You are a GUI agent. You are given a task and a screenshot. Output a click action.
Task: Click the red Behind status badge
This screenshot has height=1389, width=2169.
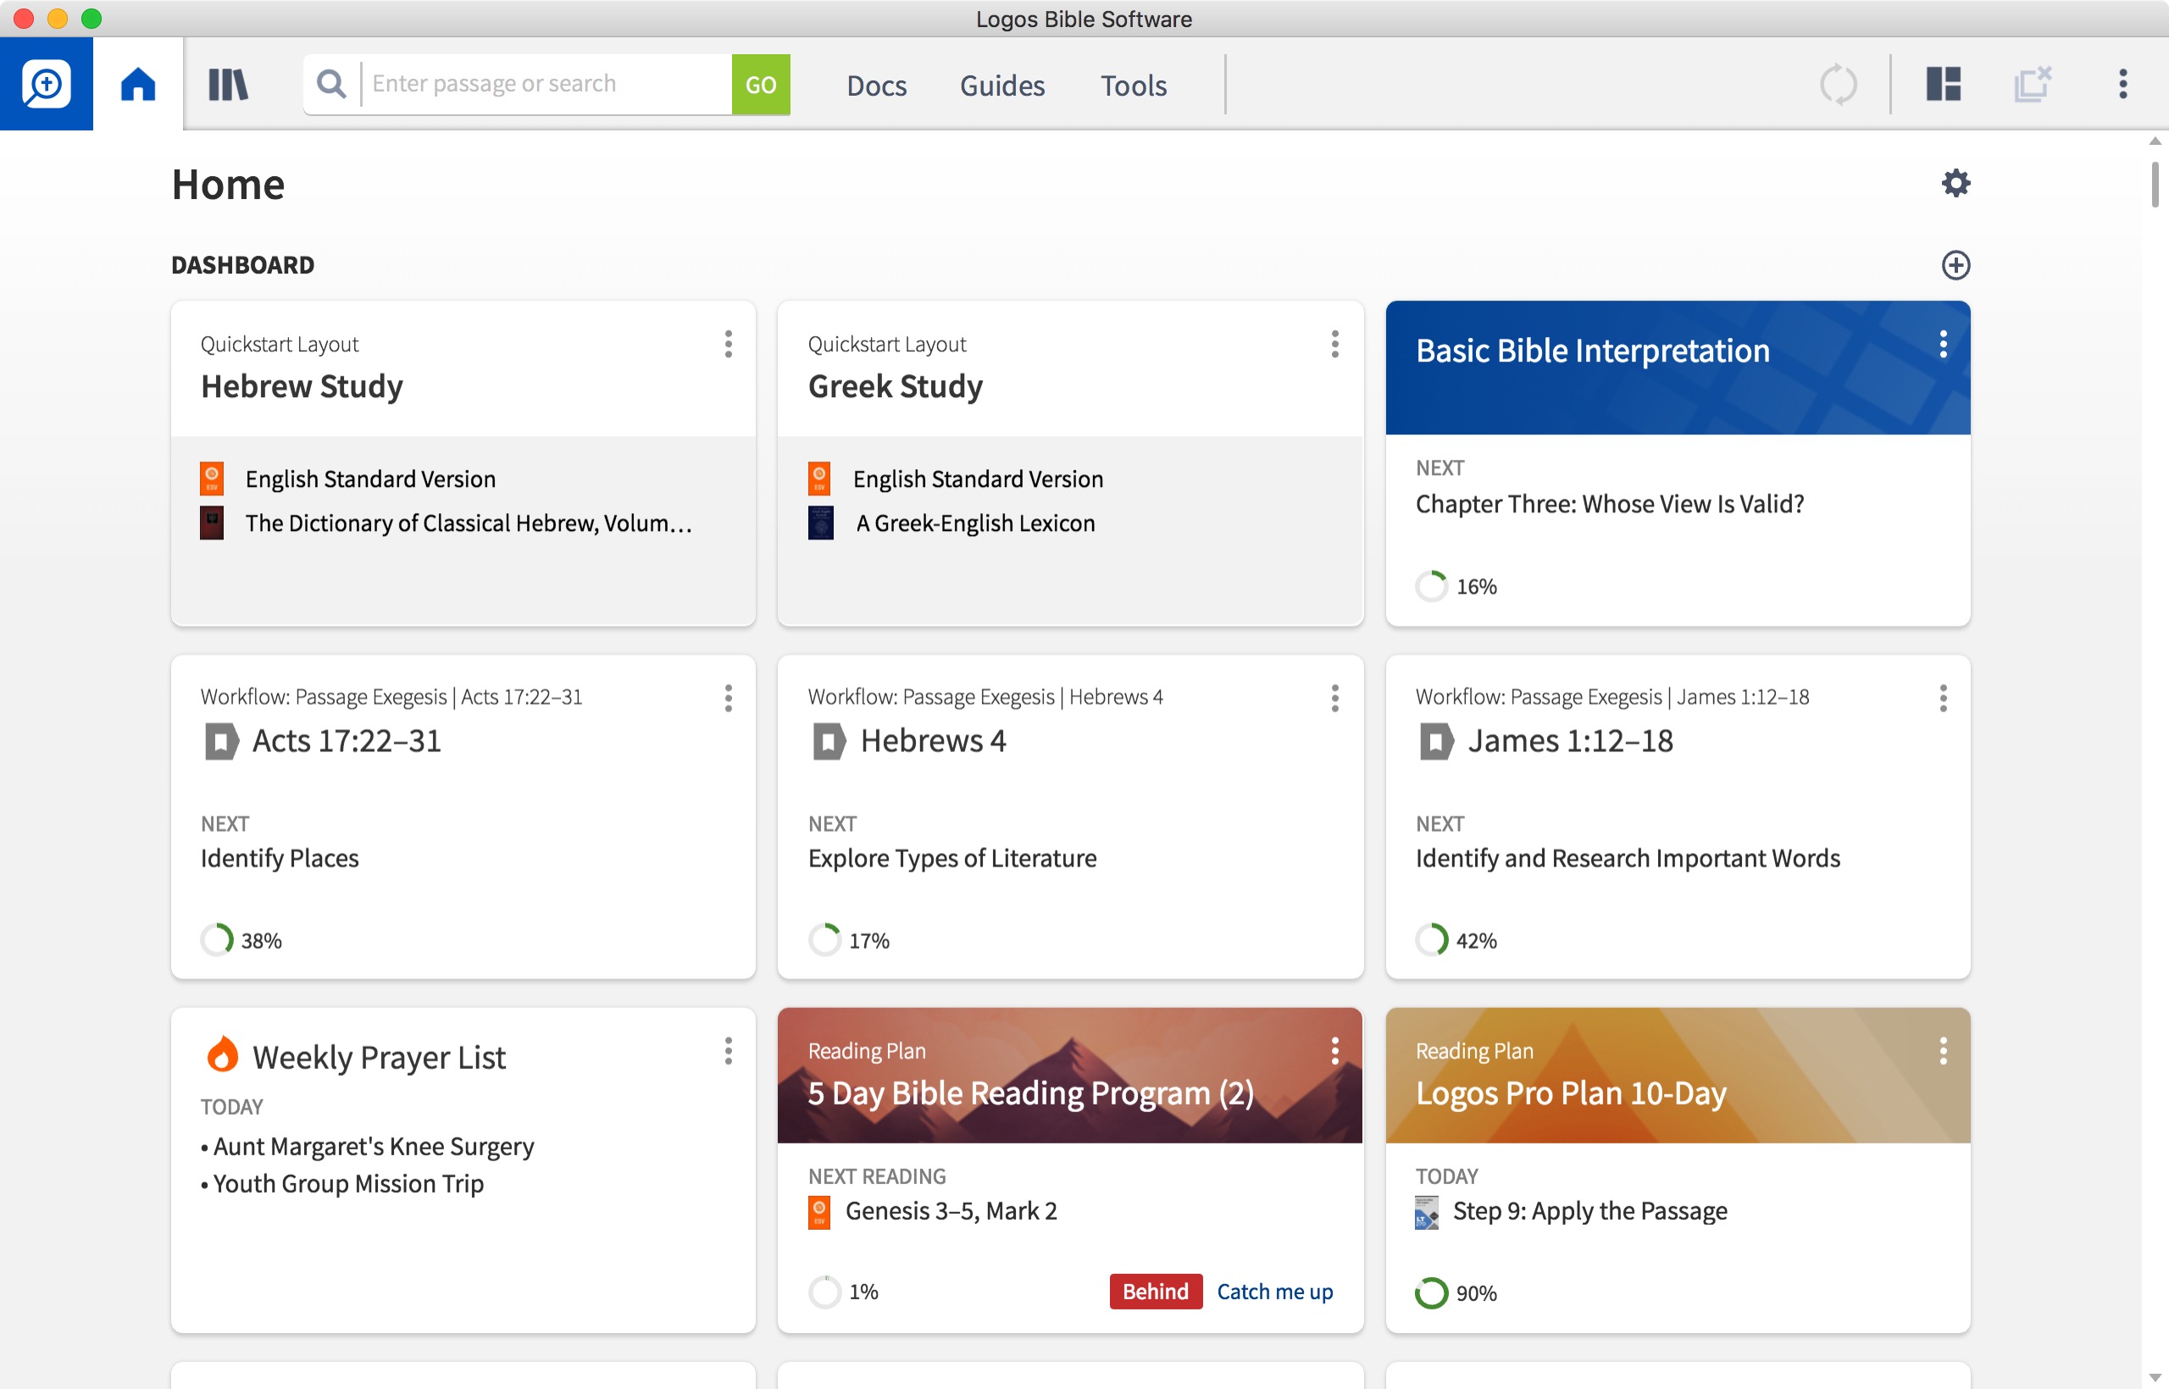pos(1155,1292)
